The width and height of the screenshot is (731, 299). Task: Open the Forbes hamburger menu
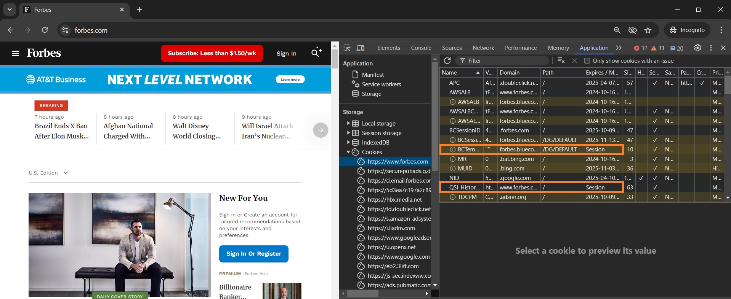(x=15, y=54)
